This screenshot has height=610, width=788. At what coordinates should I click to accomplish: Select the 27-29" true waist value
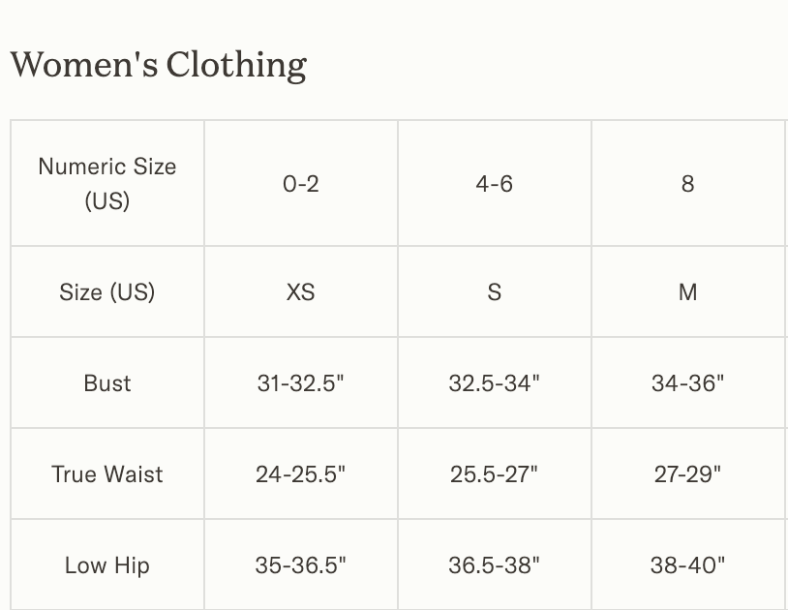688,473
